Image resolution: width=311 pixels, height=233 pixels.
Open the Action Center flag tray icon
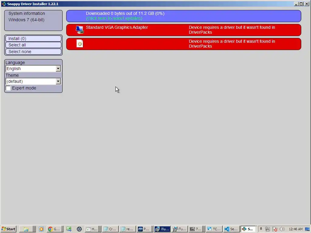(x=275, y=229)
